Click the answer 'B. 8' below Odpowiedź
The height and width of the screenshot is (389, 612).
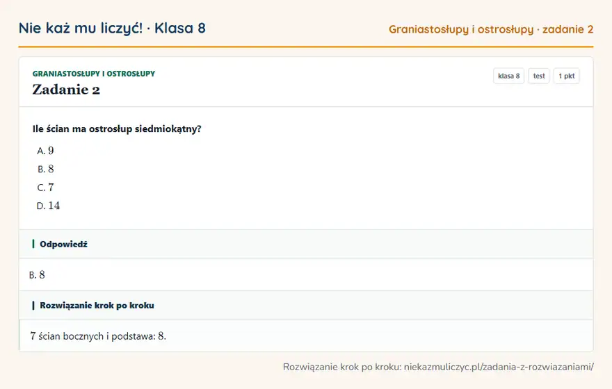pyautogui.click(x=37, y=275)
